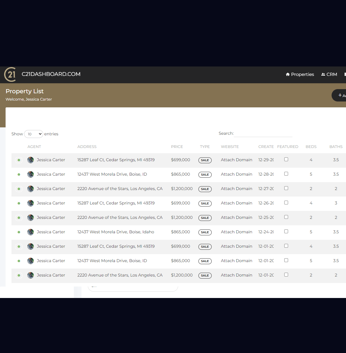The width and height of the screenshot is (346, 353).
Task: Open the Show entries dropdown
Action: (x=34, y=134)
